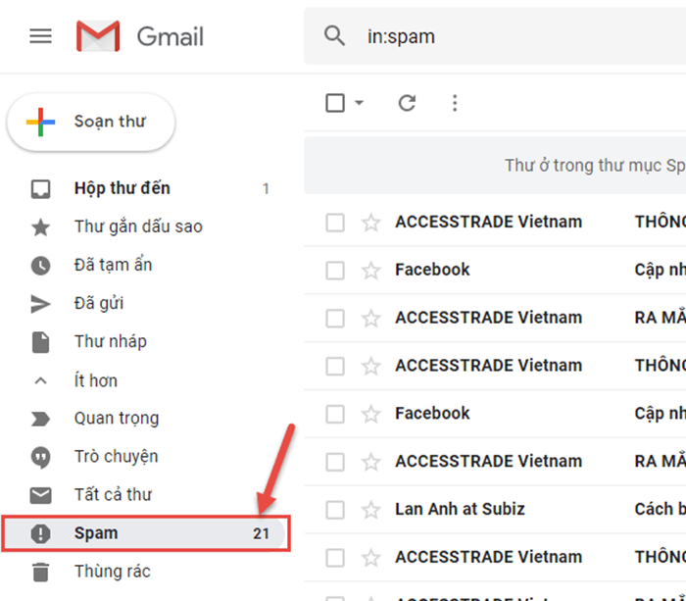Click the Thư ở trong thư mục notice banner
Viewport: 686px width, 601px height.
coord(495,166)
